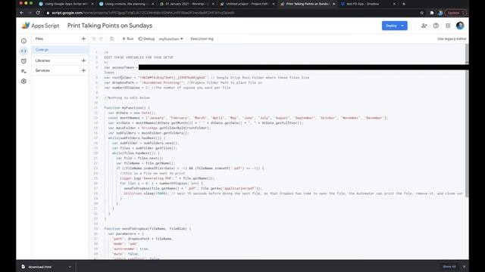Switch to Using cronicle, the planning browser tab
Screen dimensions: 485x272
tap(127, 4)
